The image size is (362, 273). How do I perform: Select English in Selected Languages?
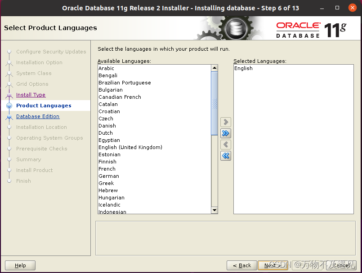point(243,68)
